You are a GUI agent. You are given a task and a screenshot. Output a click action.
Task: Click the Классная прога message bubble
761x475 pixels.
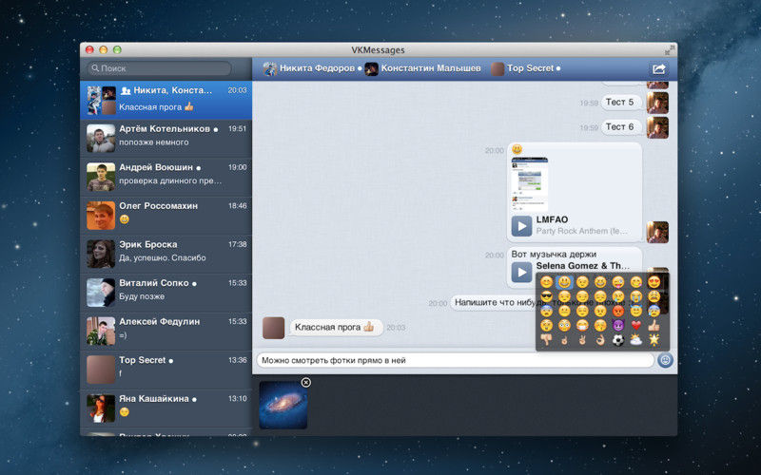coord(336,327)
